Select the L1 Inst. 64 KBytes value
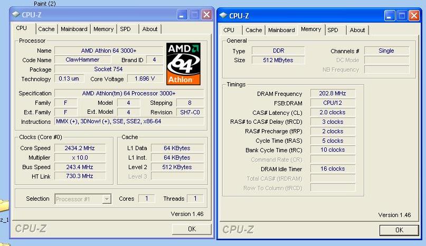Screen dimensions: 426x246 [x=177, y=158]
